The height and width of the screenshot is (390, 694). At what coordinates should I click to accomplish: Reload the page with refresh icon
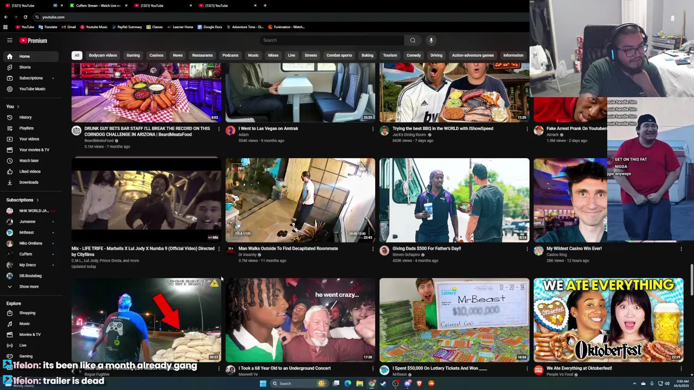[x=25, y=17]
